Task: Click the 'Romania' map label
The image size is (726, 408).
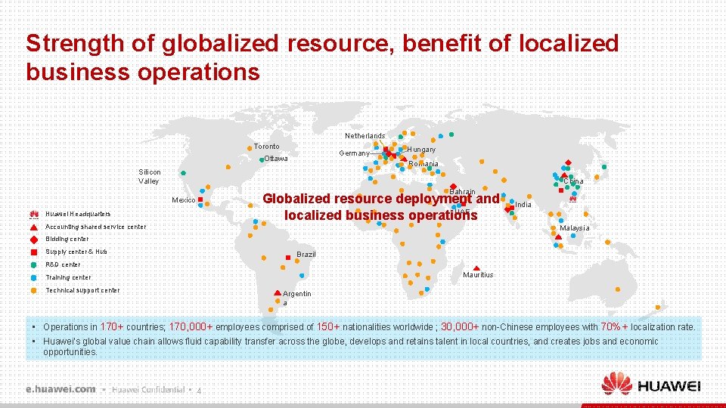Action: point(423,164)
